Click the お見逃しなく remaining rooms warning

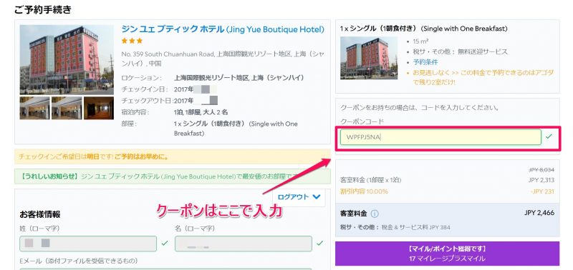tap(483, 77)
